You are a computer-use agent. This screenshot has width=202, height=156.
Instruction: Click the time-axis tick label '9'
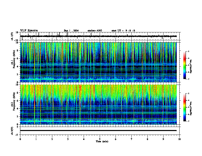click(x=163, y=139)
